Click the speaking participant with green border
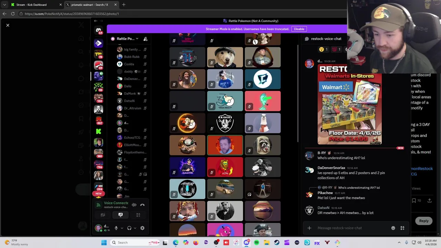The image size is (441, 248). point(225,145)
